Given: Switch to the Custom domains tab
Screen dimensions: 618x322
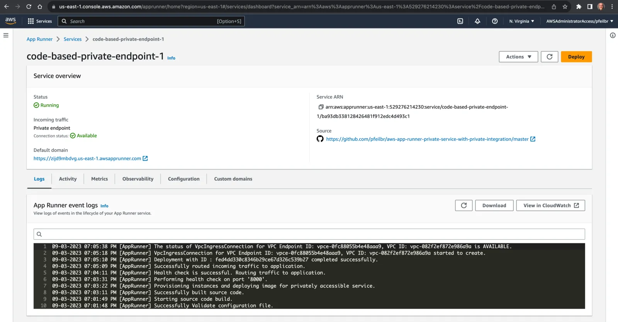Looking at the screenshot, I should [x=233, y=179].
